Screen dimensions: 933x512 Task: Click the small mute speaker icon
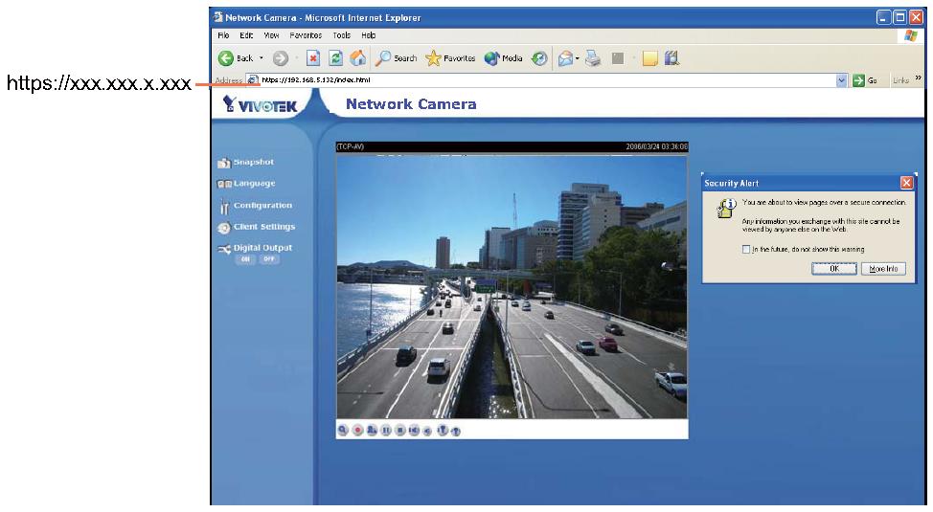pyautogui.click(x=427, y=431)
